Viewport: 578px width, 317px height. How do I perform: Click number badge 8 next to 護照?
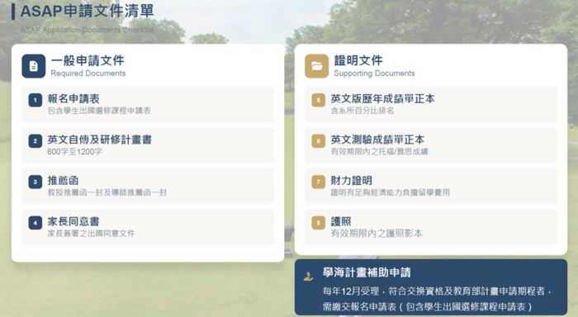coord(319,223)
